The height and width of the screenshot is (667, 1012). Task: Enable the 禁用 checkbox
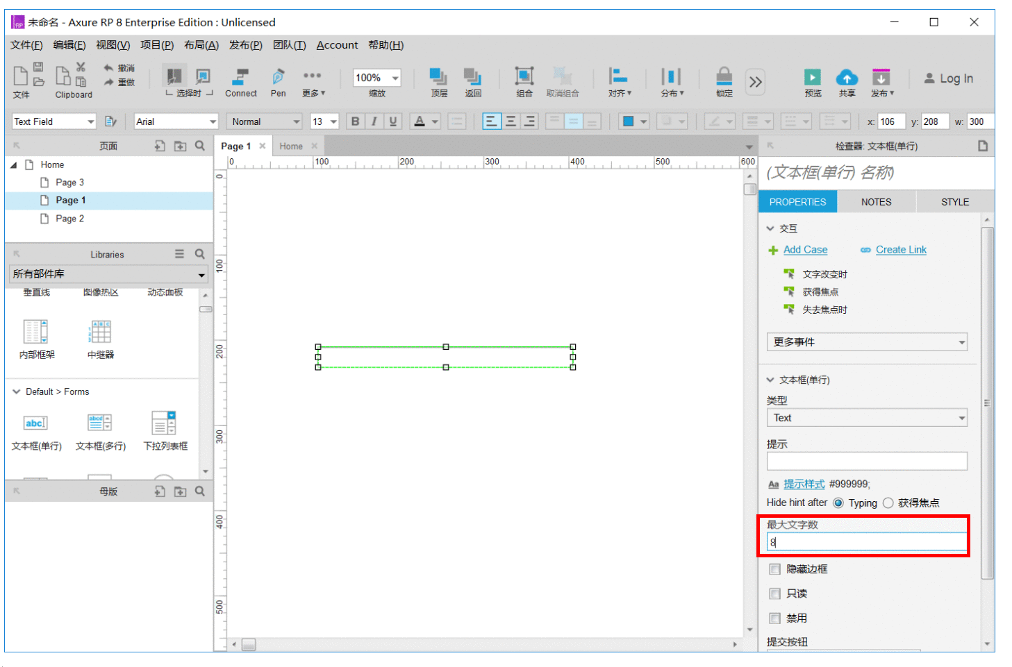pyautogui.click(x=775, y=618)
